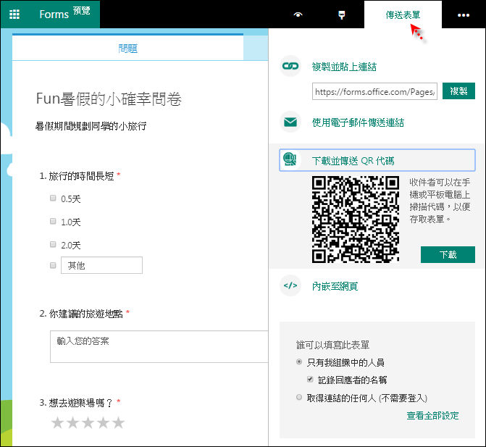Image resolution: width=486 pixels, height=447 pixels.
Task: Click the QR code globe icon
Action: (290, 160)
